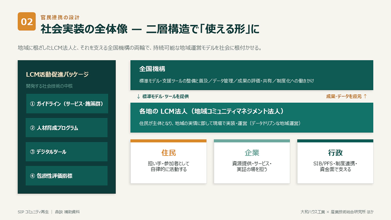Click the LCM活動促進パッケージ heading
391x220 pixels.
tap(57, 74)
